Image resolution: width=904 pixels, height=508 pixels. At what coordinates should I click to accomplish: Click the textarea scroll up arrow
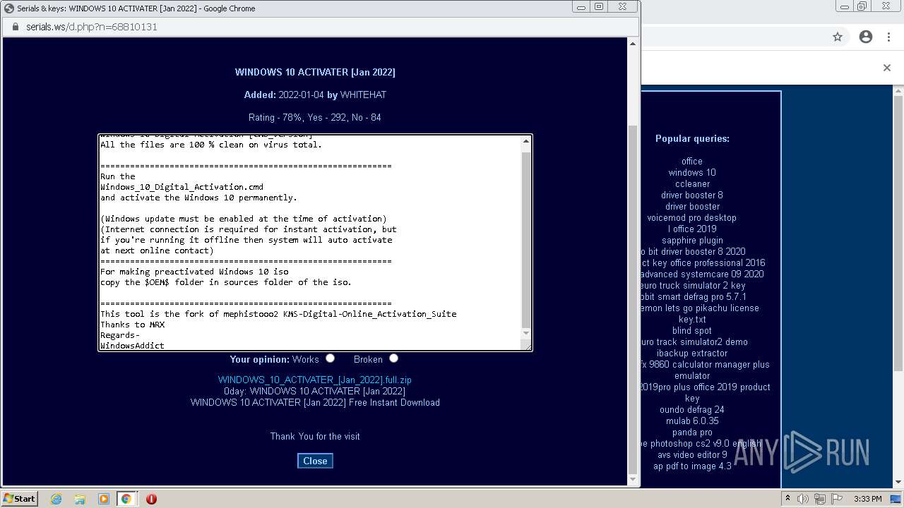(526, 141)
